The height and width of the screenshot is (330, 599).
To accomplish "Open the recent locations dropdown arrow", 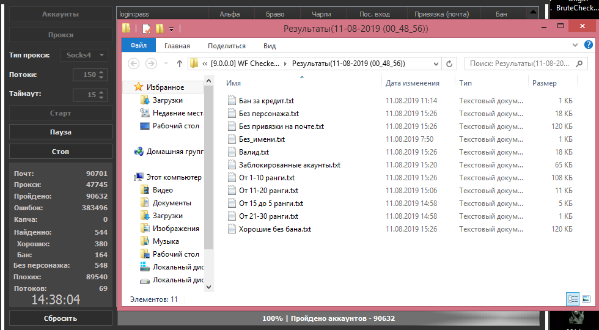I will click(x=165, y=64).
